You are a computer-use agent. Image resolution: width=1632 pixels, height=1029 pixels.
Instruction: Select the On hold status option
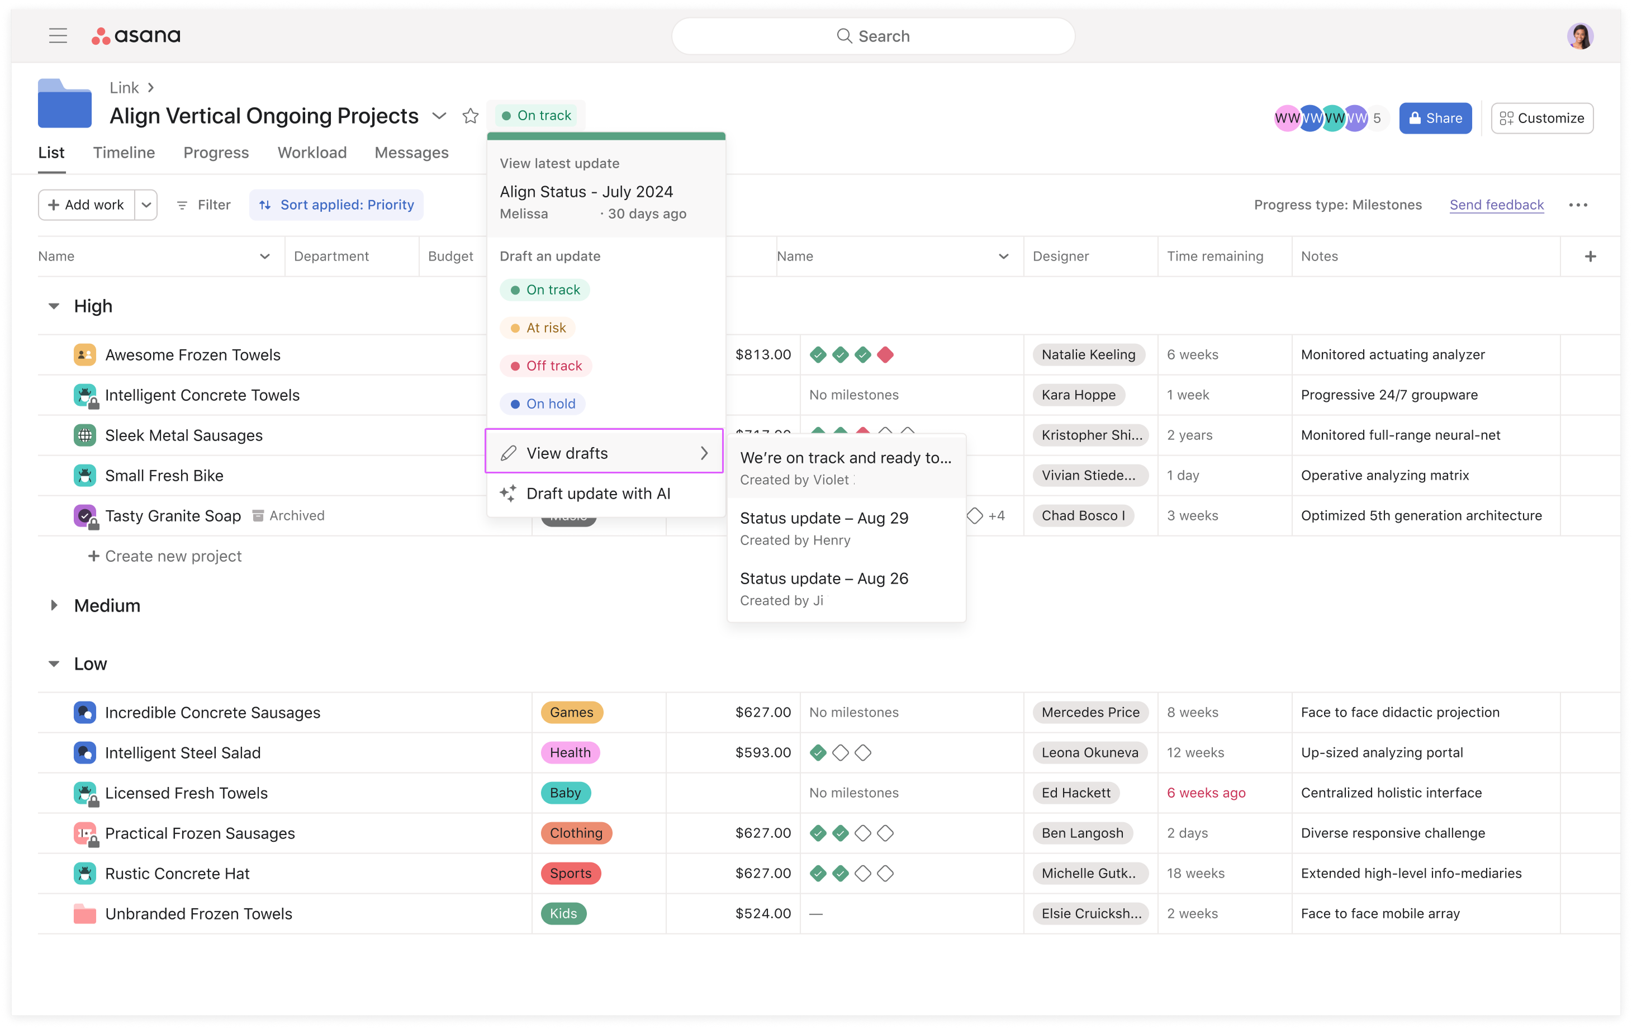point(543,404)
